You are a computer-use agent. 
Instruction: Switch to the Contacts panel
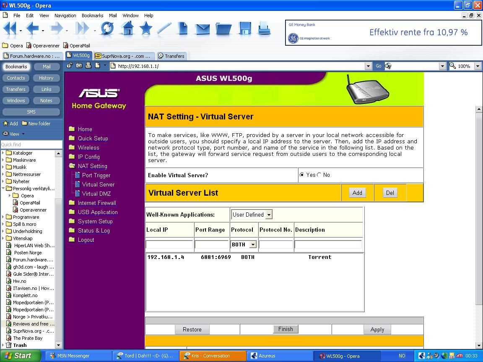16,78
